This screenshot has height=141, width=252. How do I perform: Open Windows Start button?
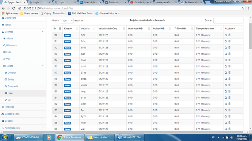[x=5, y=137]
